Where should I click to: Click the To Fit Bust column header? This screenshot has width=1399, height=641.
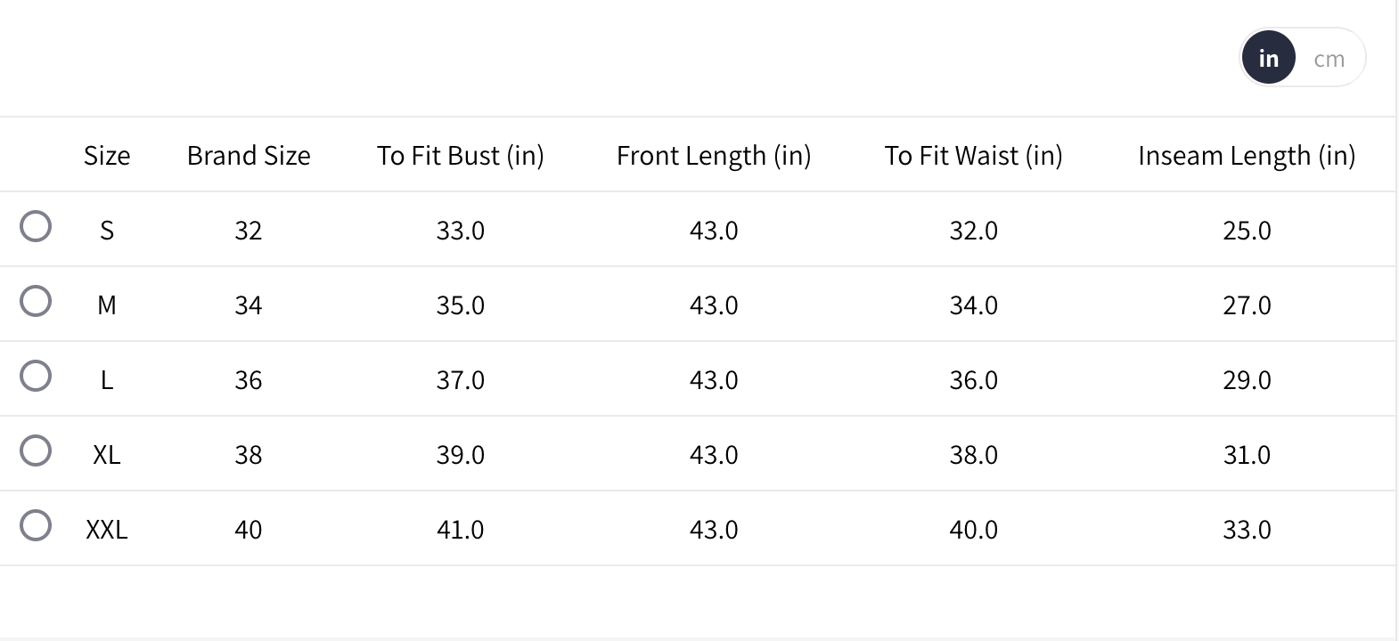[460, 156]
